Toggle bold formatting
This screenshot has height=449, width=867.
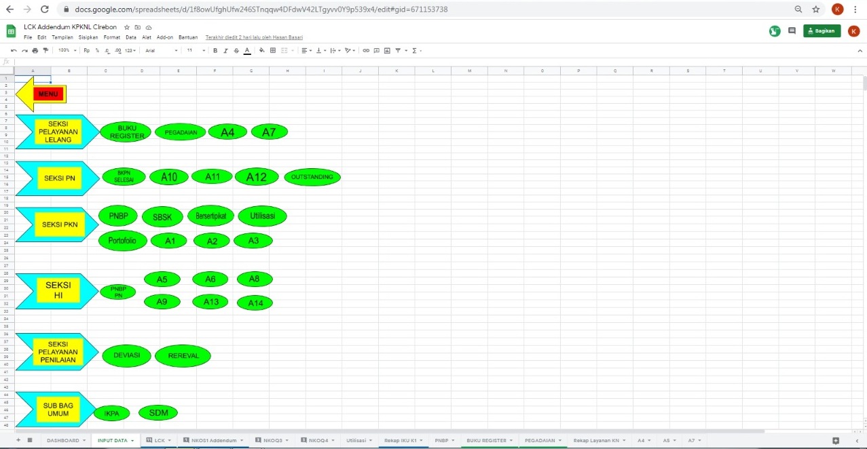pos(216,50)
